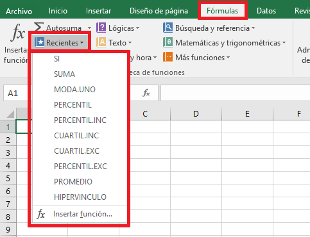This screenshot has width=310, height=237.
Task: Click inside the formula bar field
Action: tap(235, 93)
